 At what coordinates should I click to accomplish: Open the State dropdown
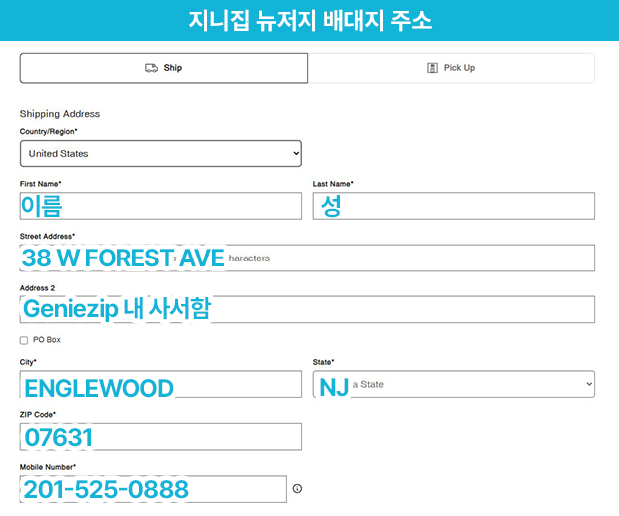[454, 384]
